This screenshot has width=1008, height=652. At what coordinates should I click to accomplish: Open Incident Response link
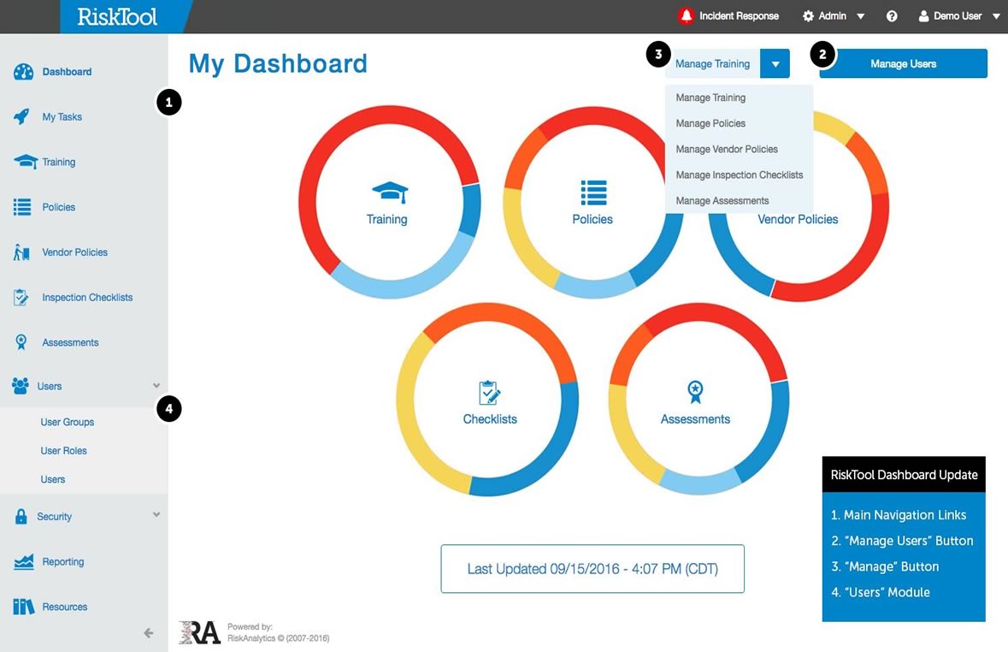739,16
